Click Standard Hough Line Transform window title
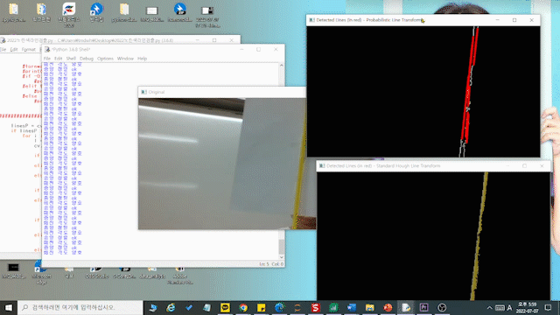 [x=383, y=166]
